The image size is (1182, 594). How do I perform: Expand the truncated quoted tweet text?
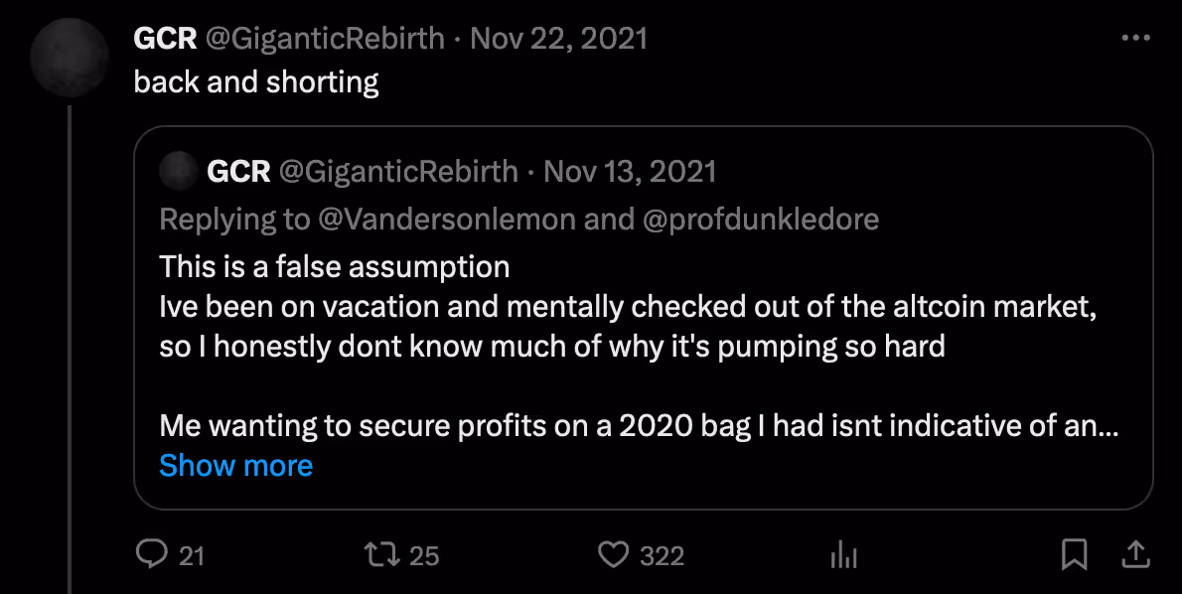236,465
